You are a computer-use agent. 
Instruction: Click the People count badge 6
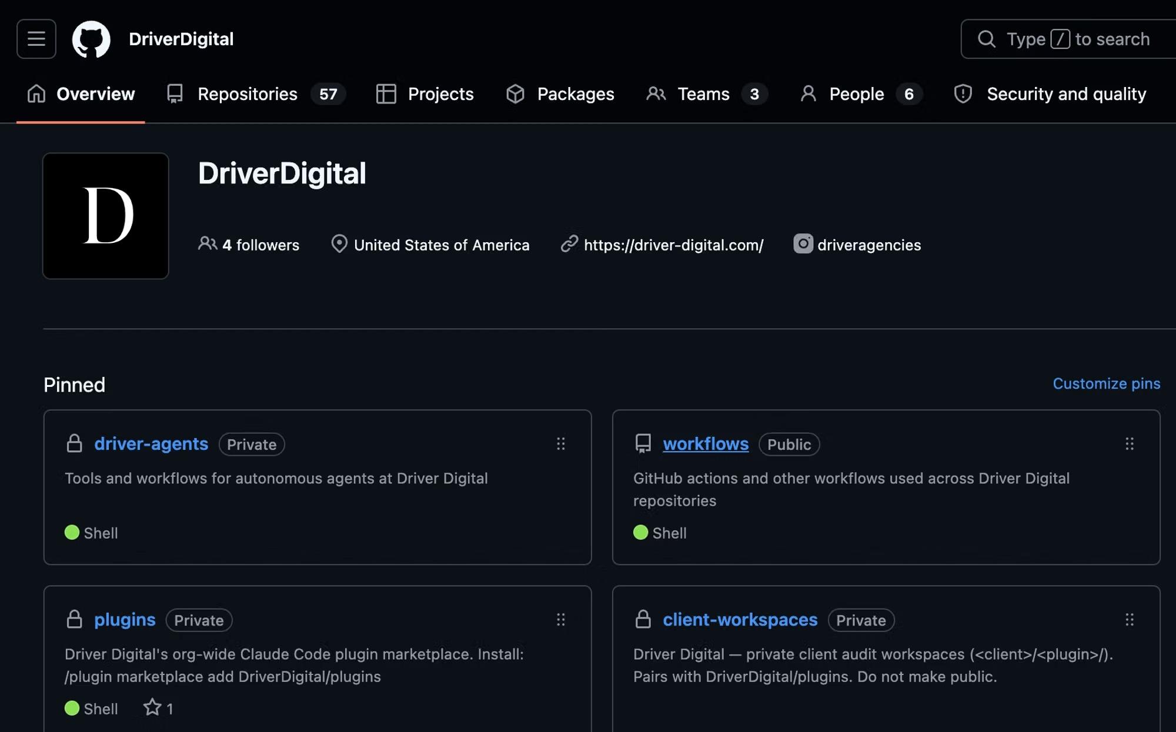(x=909, y=94)
